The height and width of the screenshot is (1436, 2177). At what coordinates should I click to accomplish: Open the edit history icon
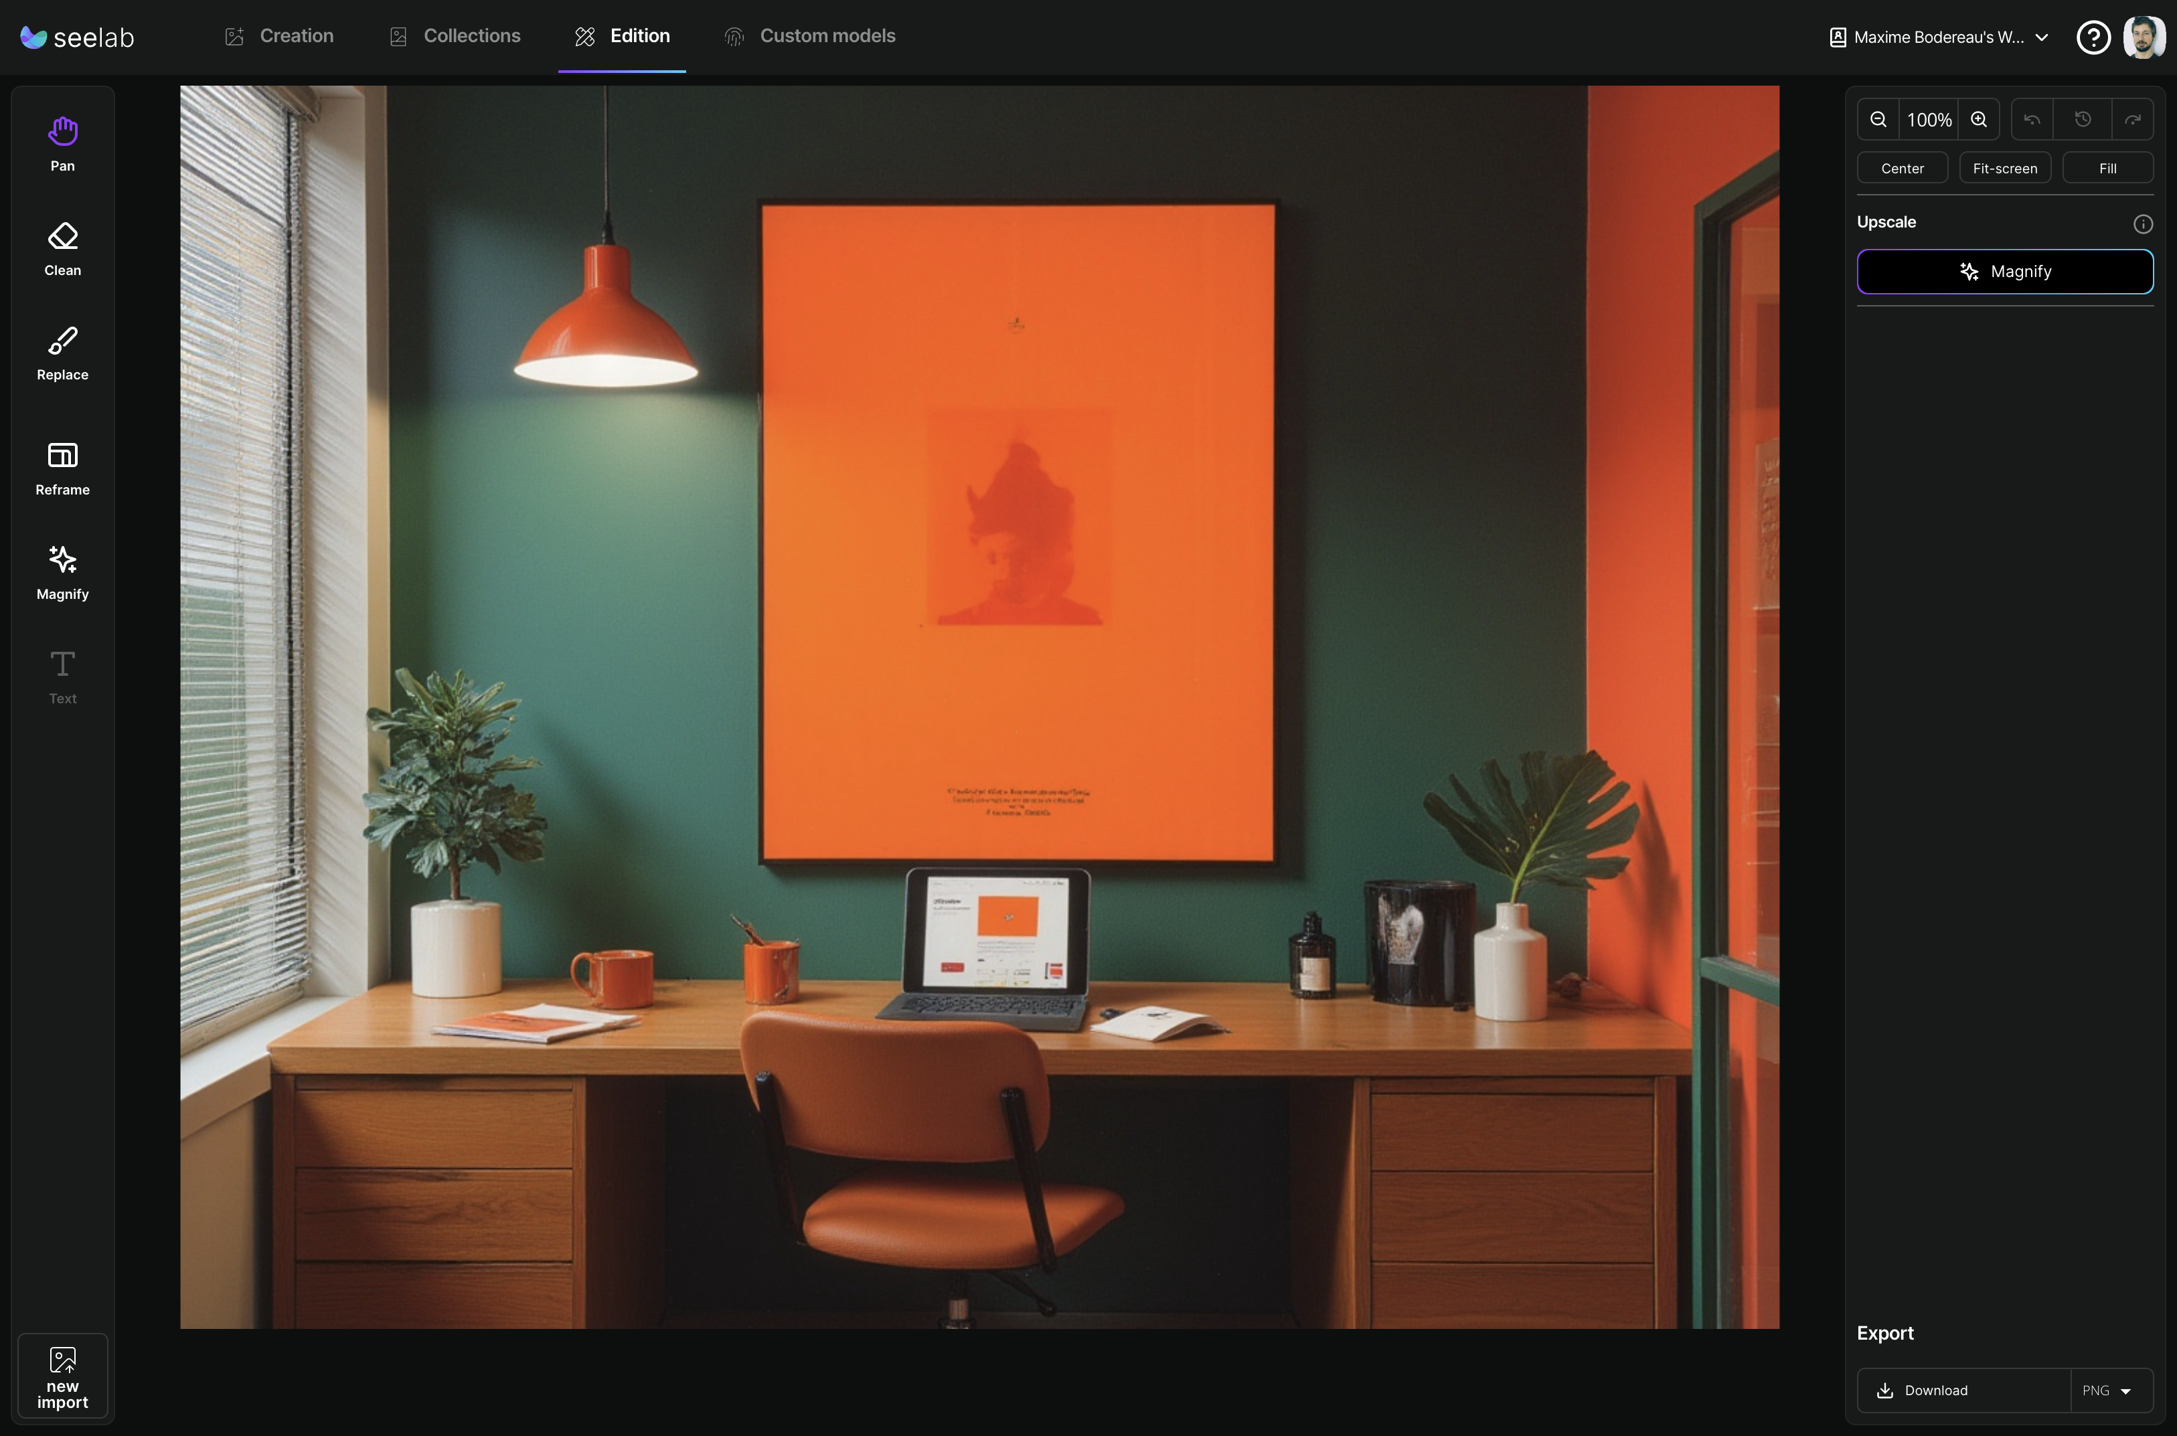2083,120
